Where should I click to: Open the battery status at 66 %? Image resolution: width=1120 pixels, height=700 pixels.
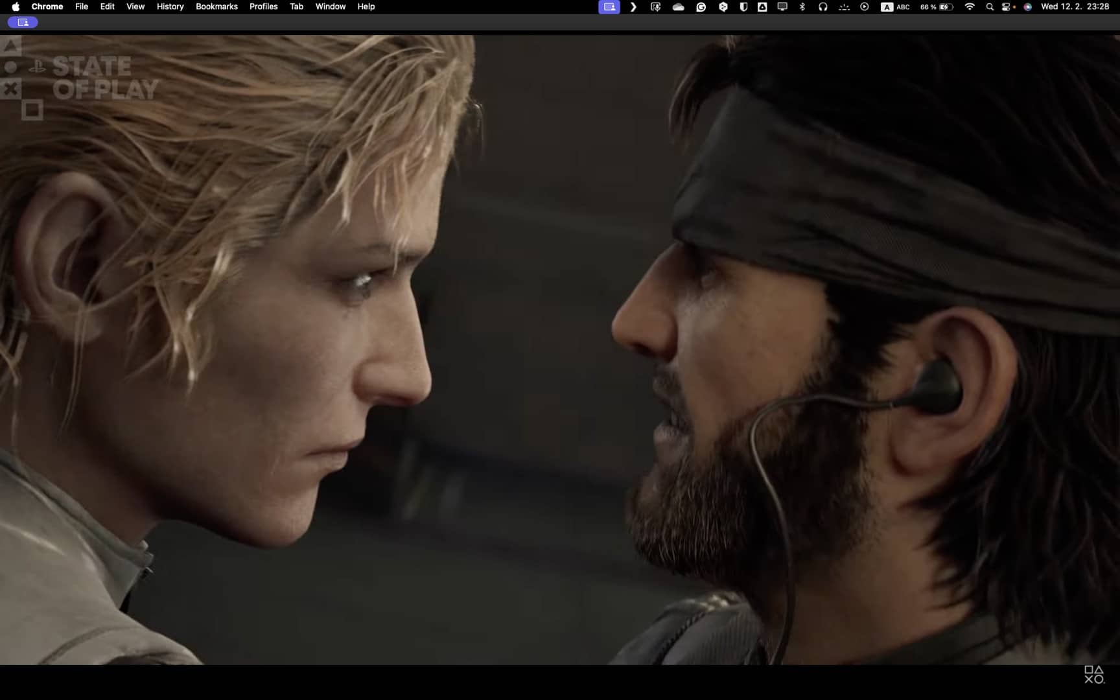937,6
